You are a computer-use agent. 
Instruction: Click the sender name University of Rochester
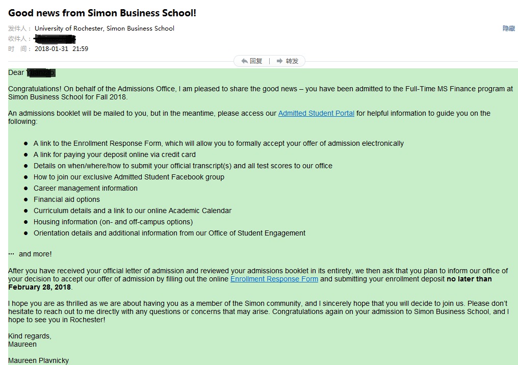105,29
